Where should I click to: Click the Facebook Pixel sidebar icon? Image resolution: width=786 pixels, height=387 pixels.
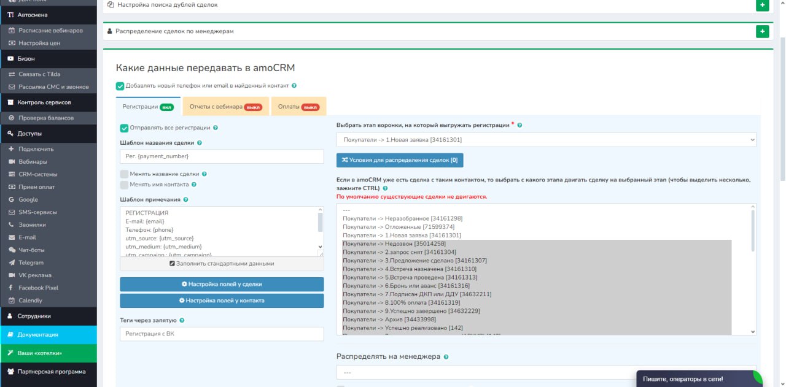11,288
